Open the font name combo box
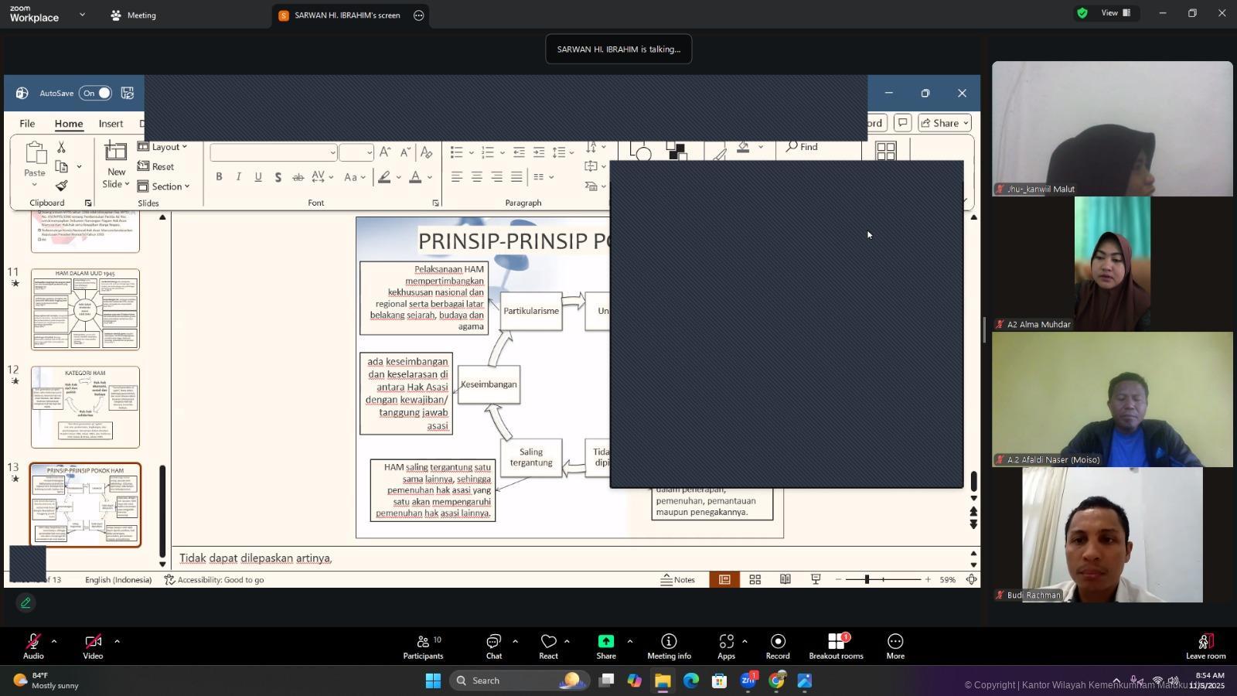 [x=274, y=152]
